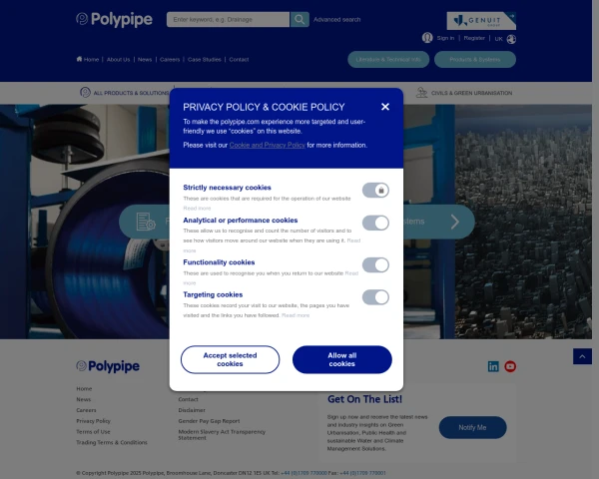Screen dimensions: 599x479
Task: Click the search magnifier icon button
Action: (299, 20)
